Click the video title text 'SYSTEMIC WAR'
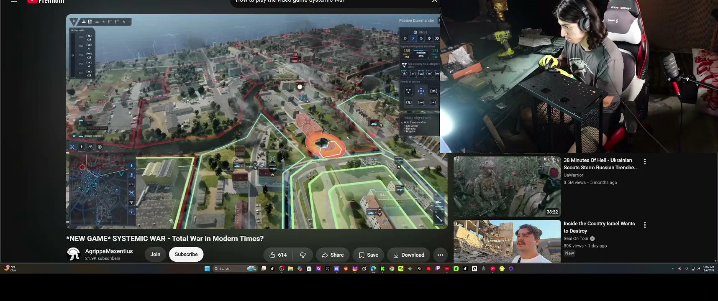Screen dimensions: 718x301 [x=139, y=239]
